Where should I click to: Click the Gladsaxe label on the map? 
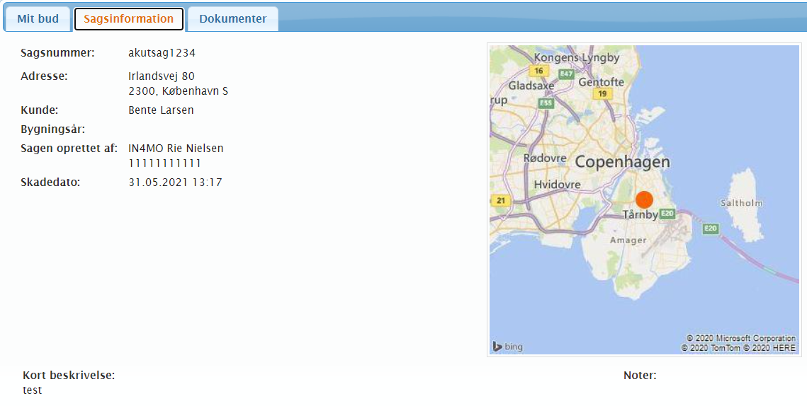click(531, 86)
